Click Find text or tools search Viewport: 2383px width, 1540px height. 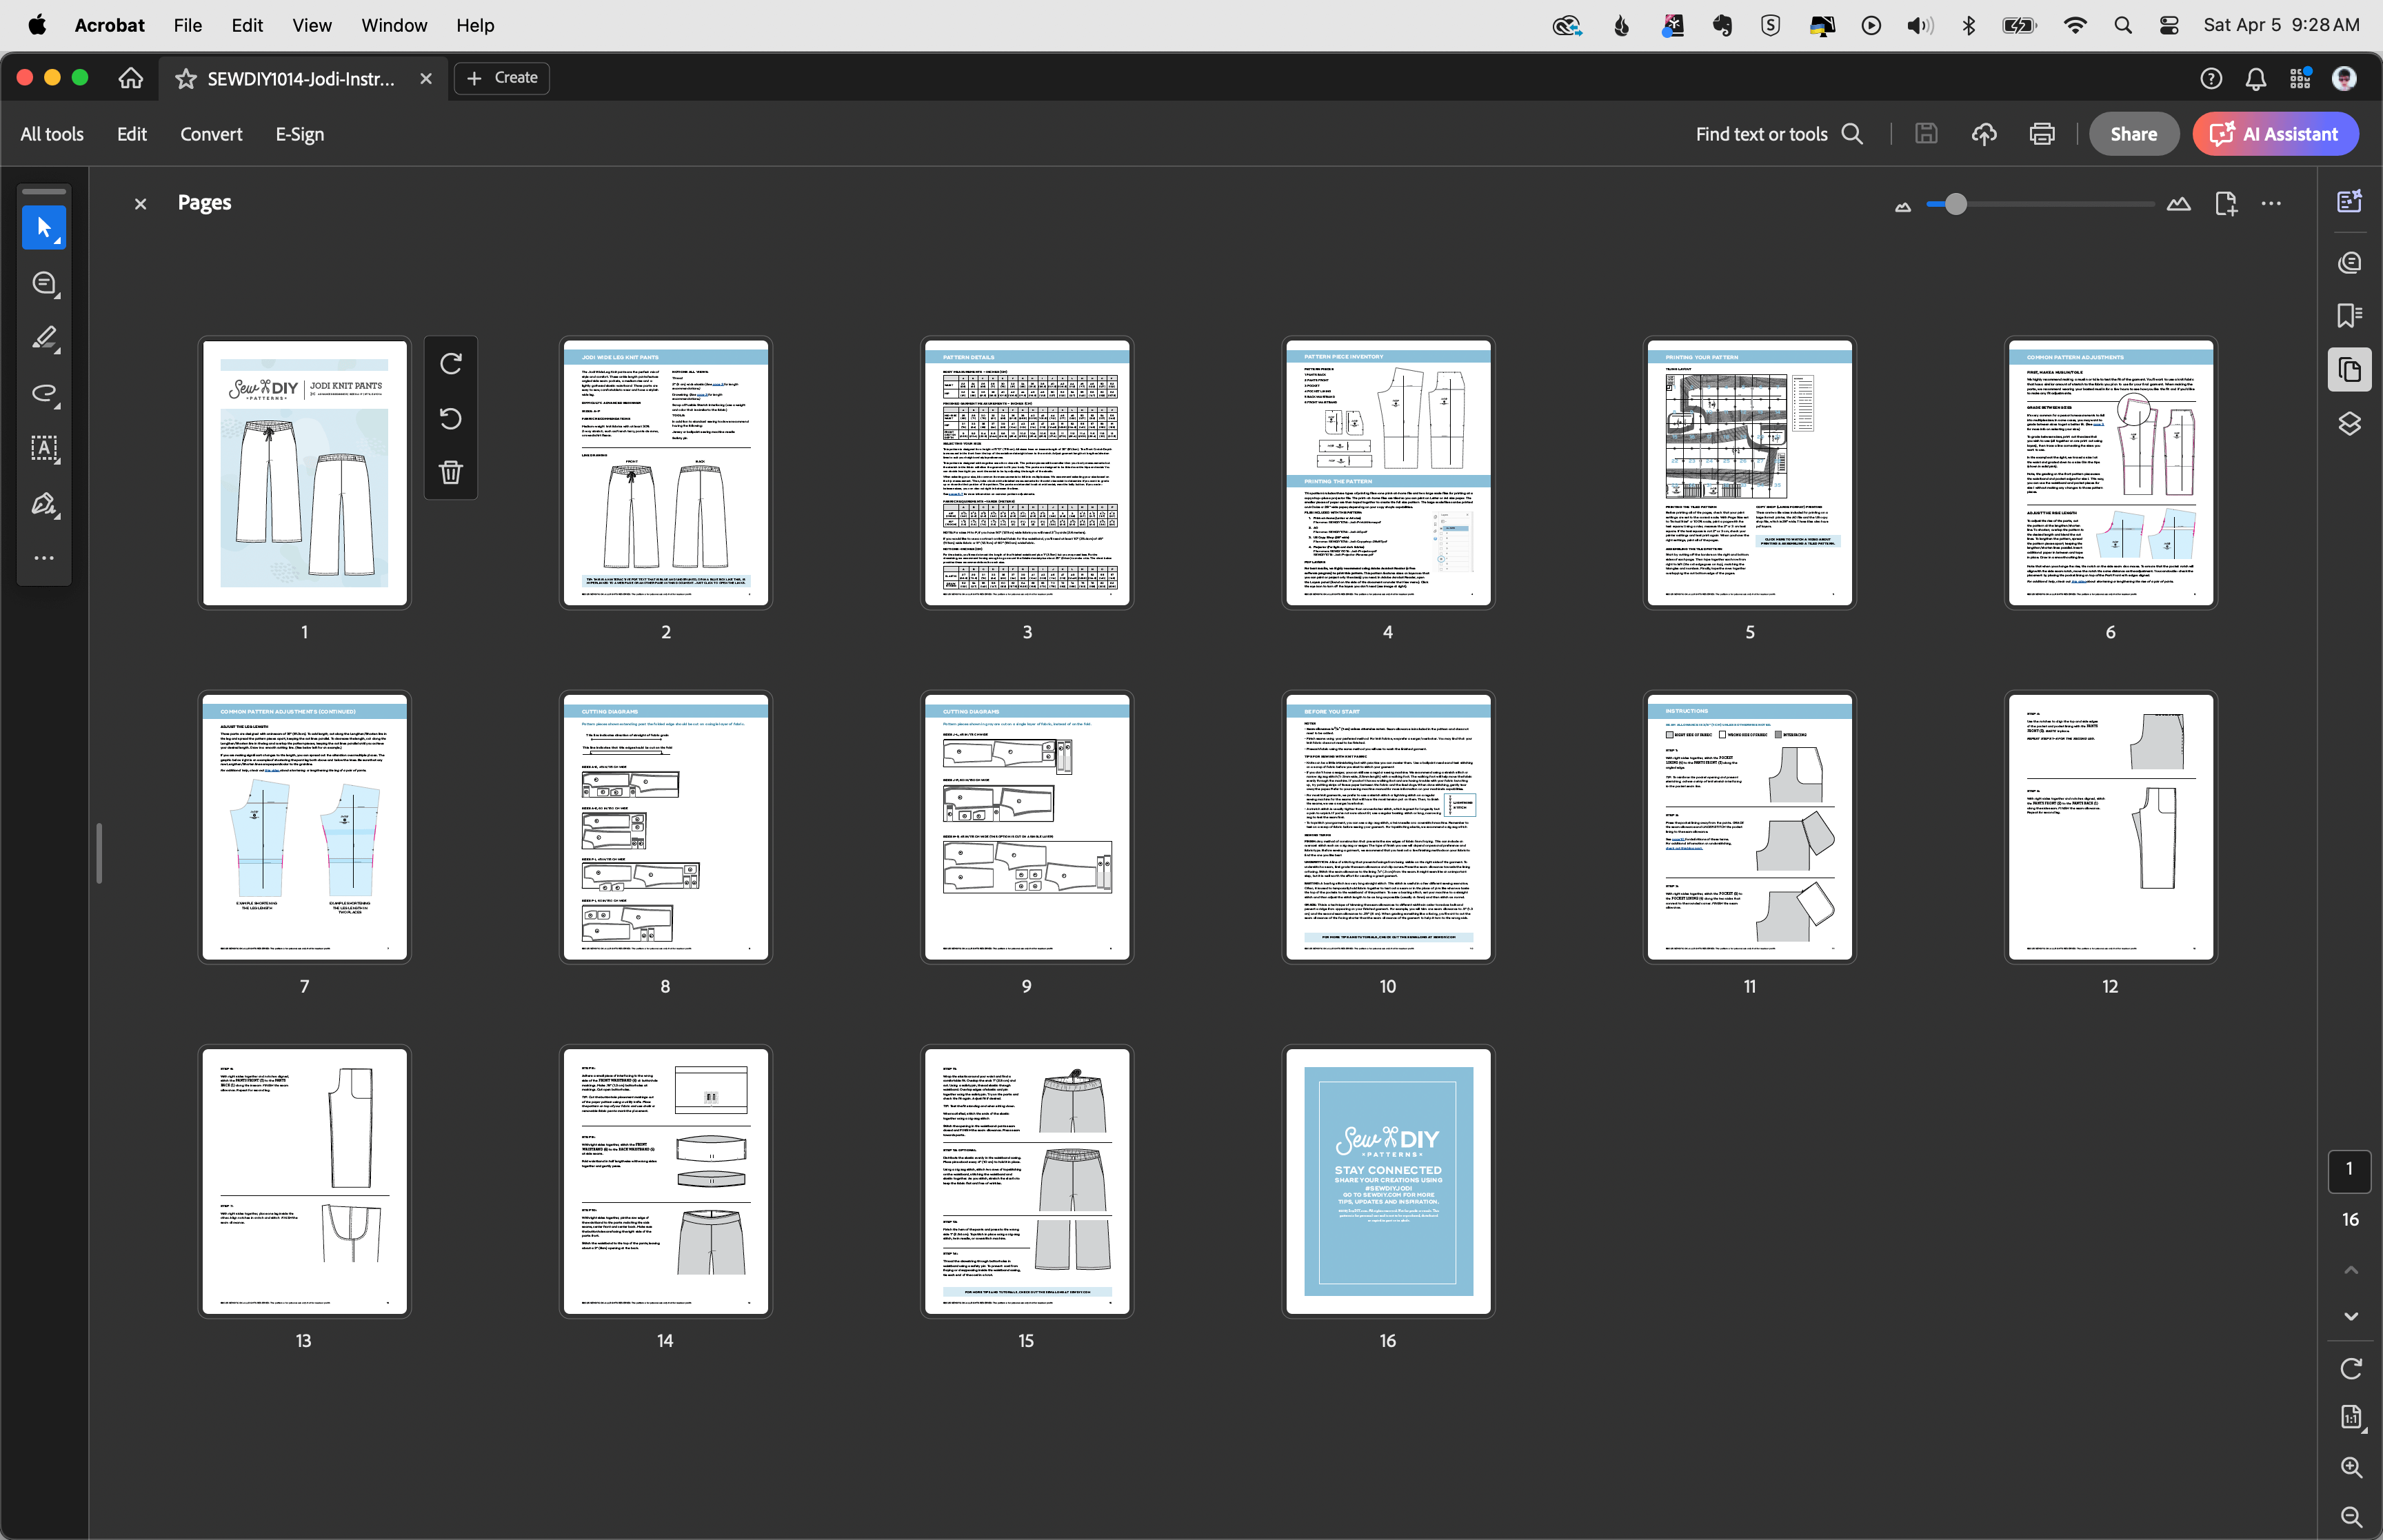point(1779,134)
